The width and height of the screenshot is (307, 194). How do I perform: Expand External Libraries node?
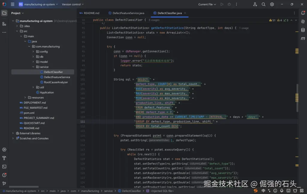click(13, 133)
